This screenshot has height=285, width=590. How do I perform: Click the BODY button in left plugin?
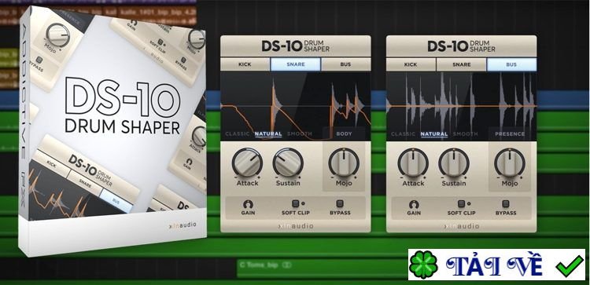click(344, 133)
